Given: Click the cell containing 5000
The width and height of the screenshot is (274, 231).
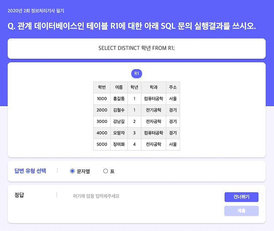Looking at the screenshot, I should coord(102,145).
